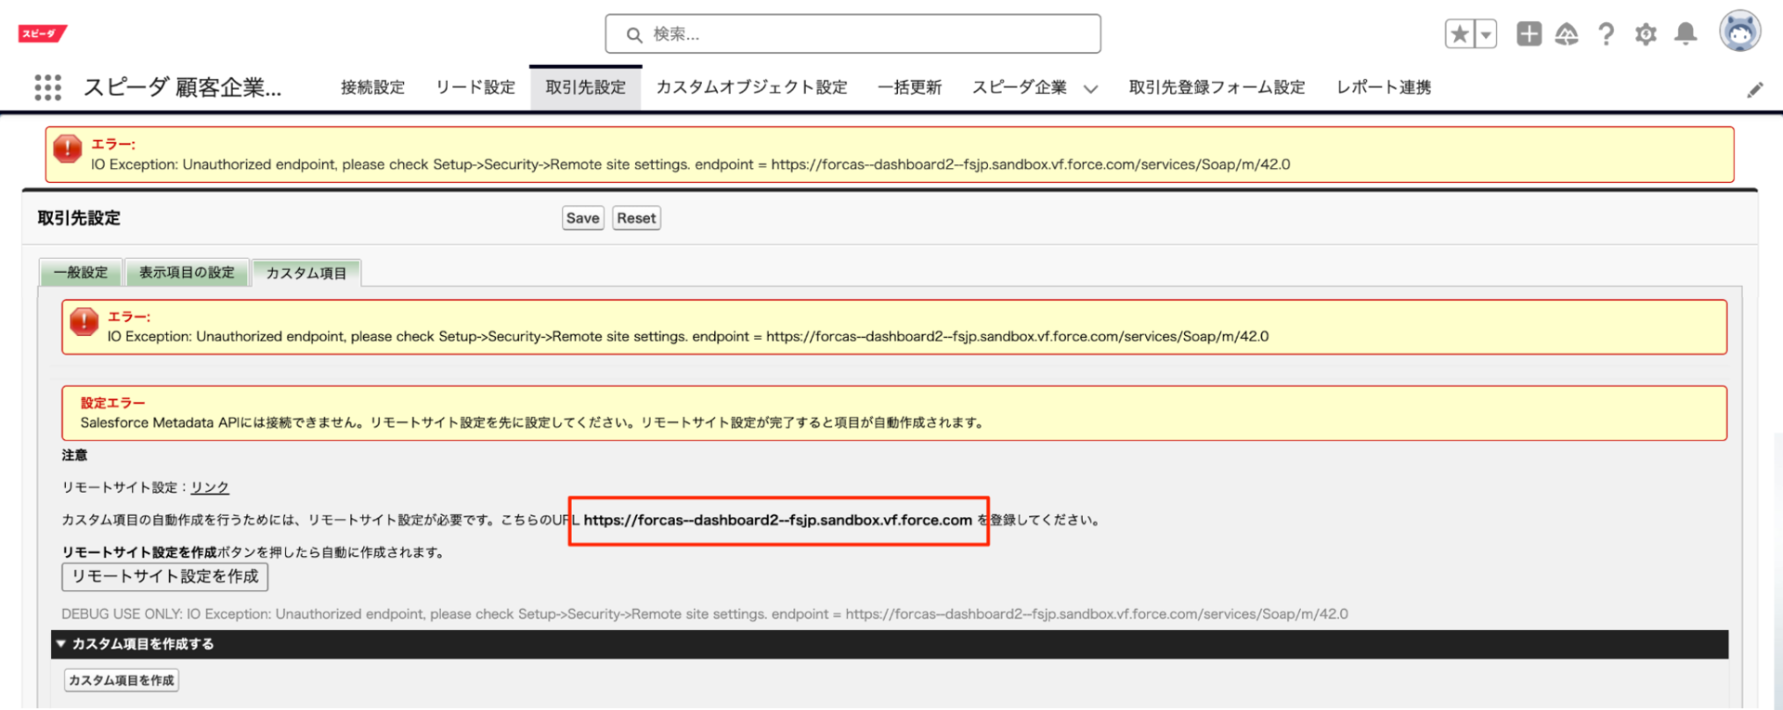
Task: Click the カスタム項目を作成 button
Action: click(122, 680)
